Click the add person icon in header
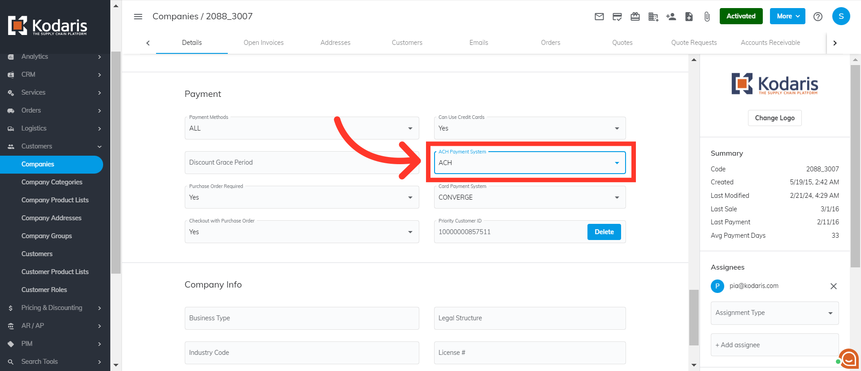 pyautogui.click(x=671, y=17)
